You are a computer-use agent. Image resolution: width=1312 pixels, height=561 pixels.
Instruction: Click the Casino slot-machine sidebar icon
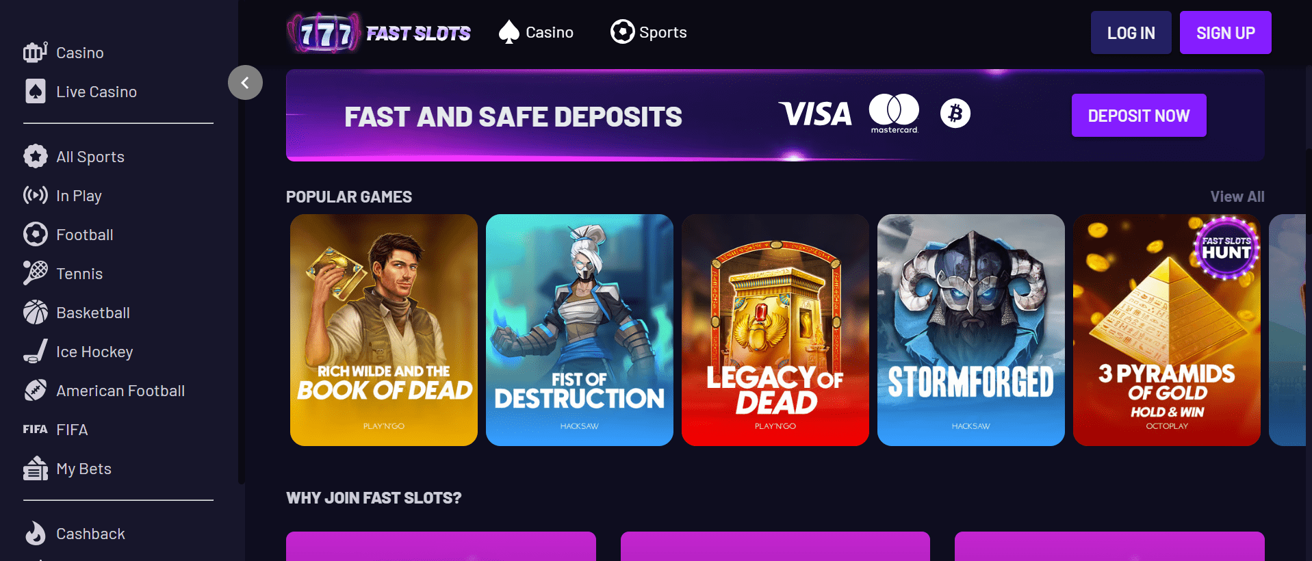35,52
